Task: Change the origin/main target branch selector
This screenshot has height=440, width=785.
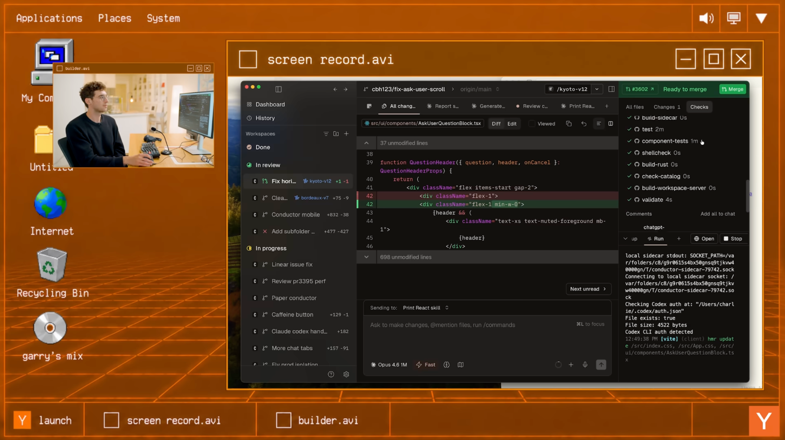Action: 480,89
